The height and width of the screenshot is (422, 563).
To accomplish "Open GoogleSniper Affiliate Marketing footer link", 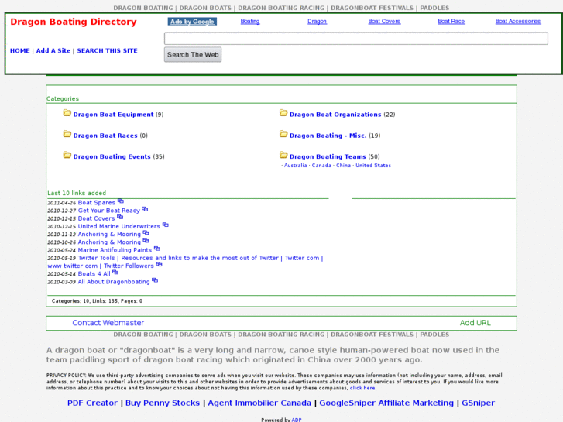I will point(386,403).
